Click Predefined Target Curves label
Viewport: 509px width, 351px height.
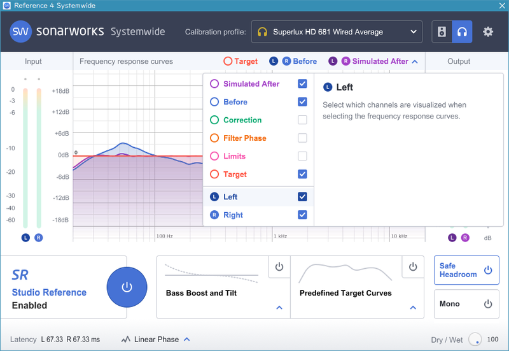345,293
